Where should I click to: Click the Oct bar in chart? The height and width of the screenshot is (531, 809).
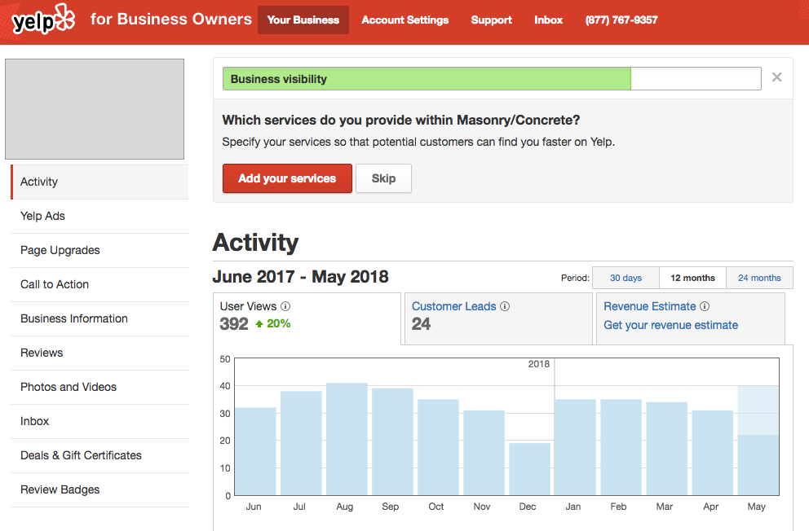tap(438, 448)
